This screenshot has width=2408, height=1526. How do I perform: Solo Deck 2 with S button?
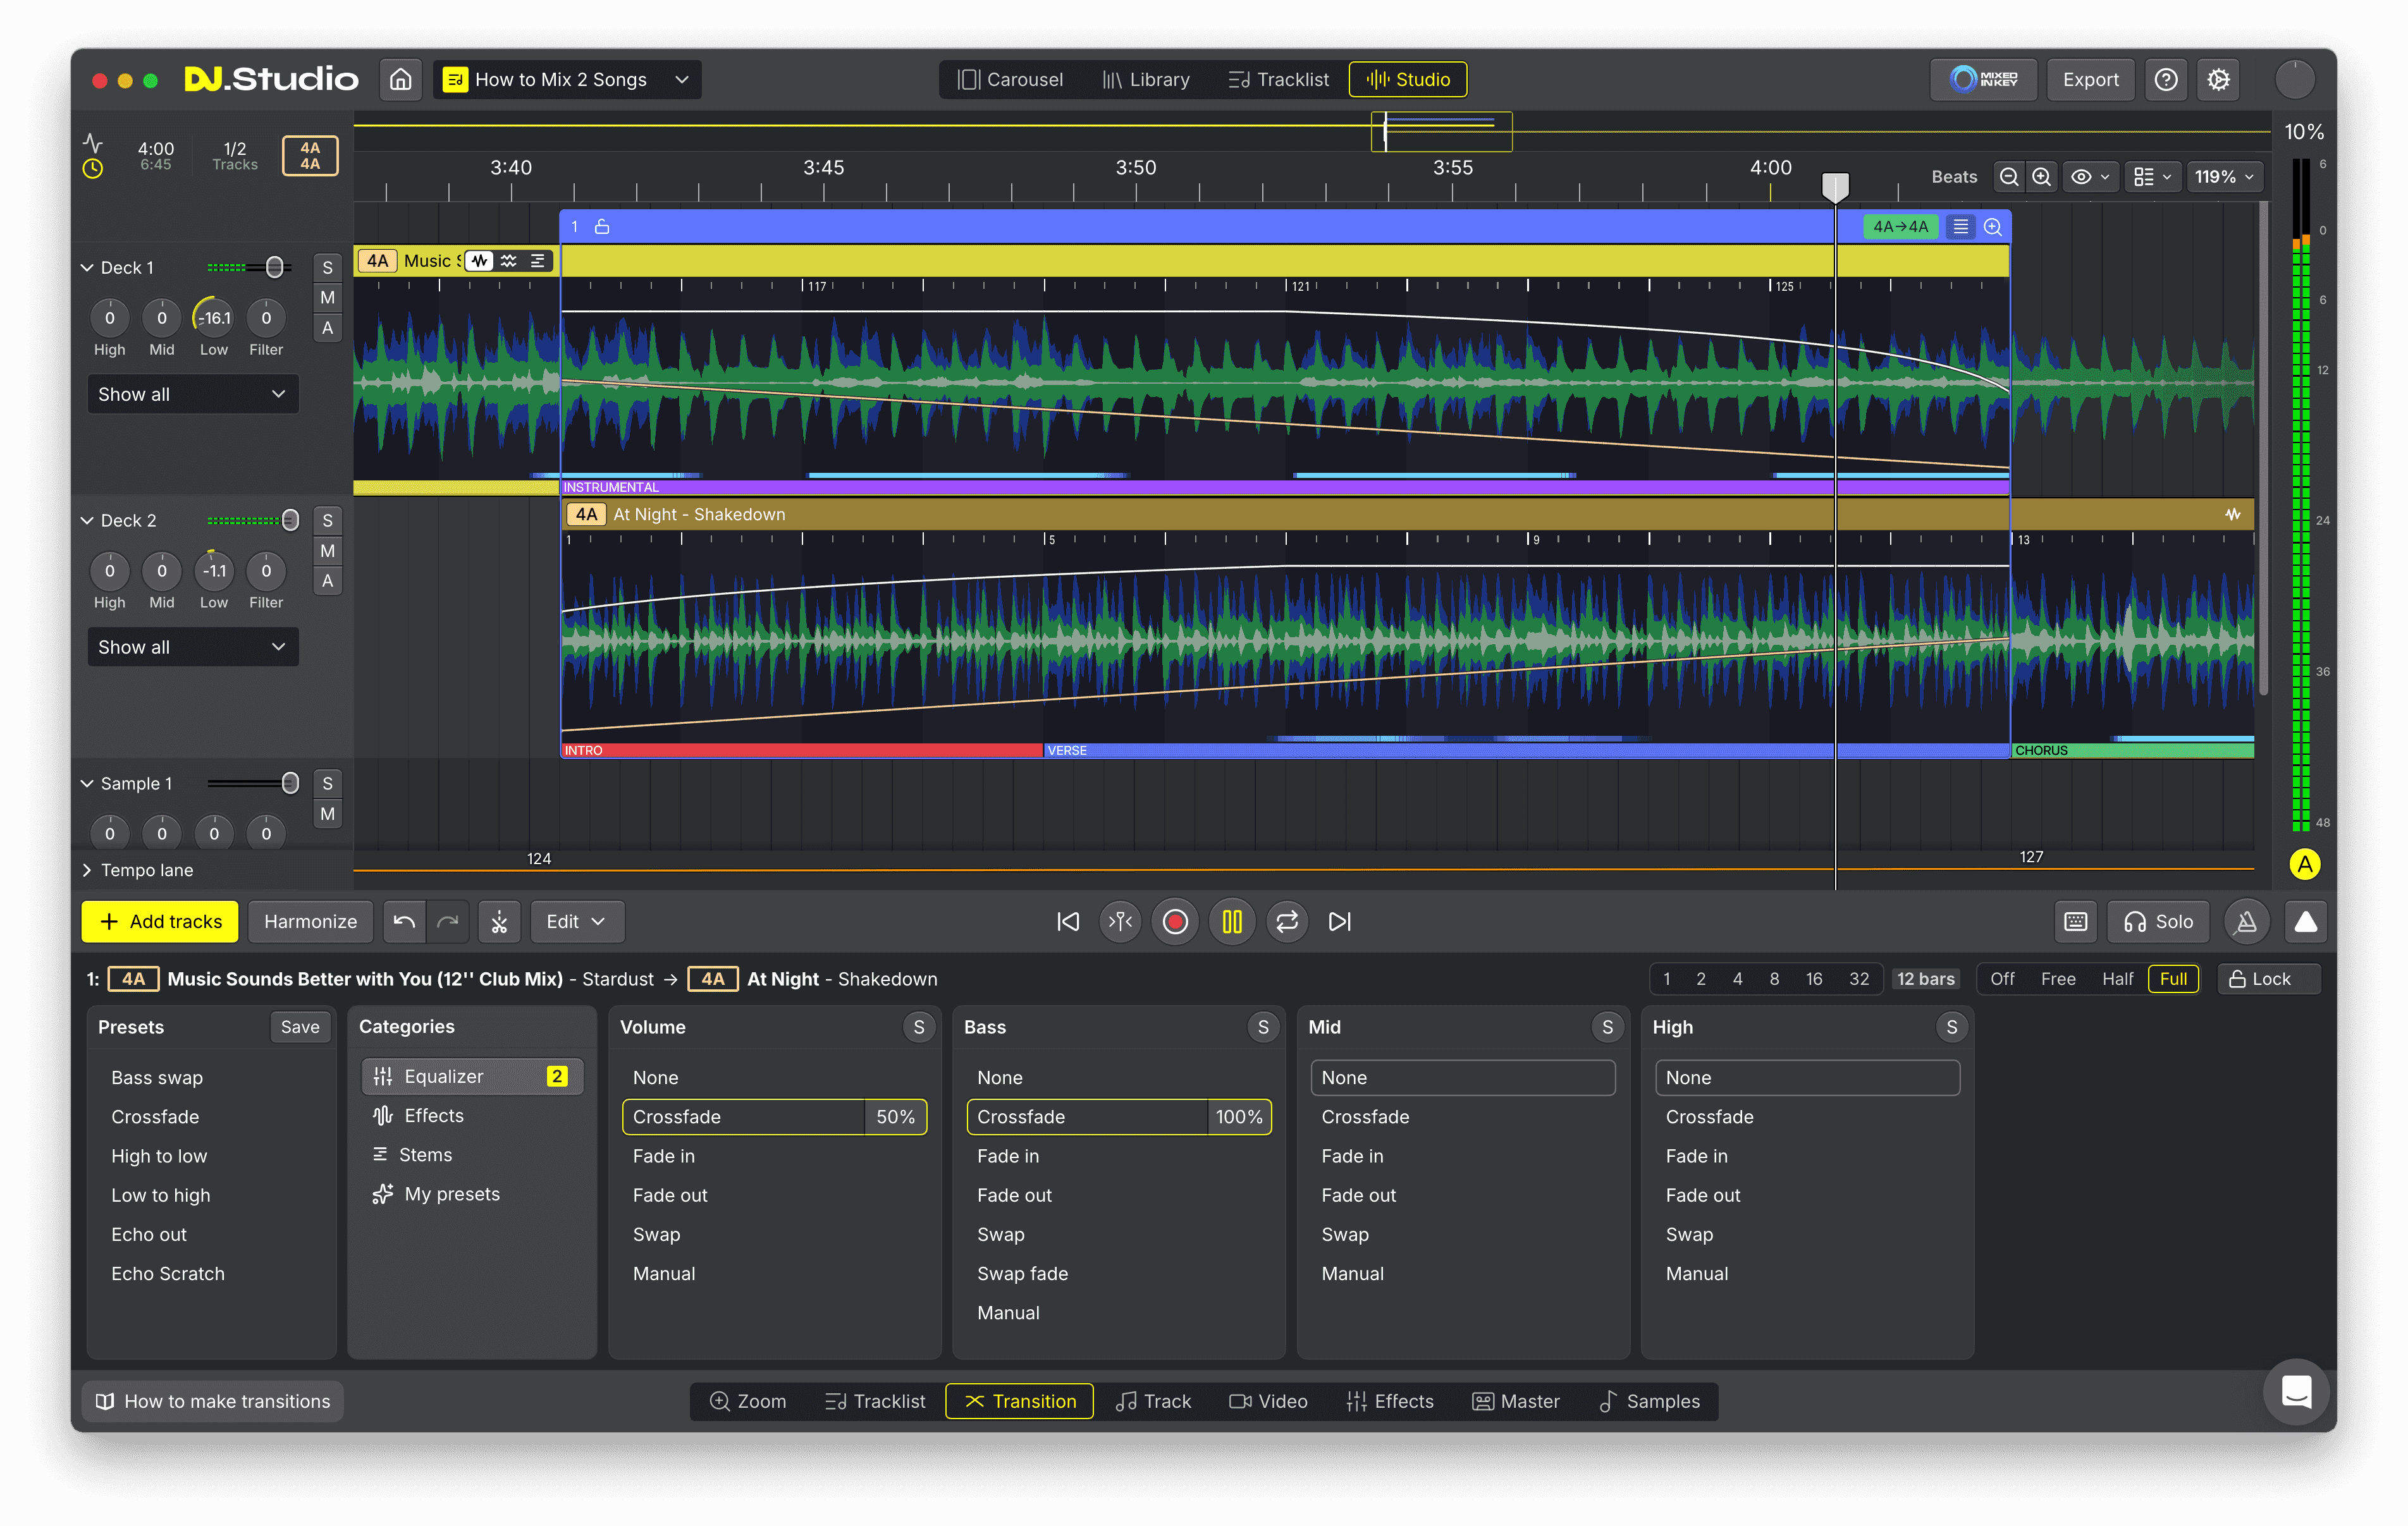pyautogui.click(x=327, y=521)
